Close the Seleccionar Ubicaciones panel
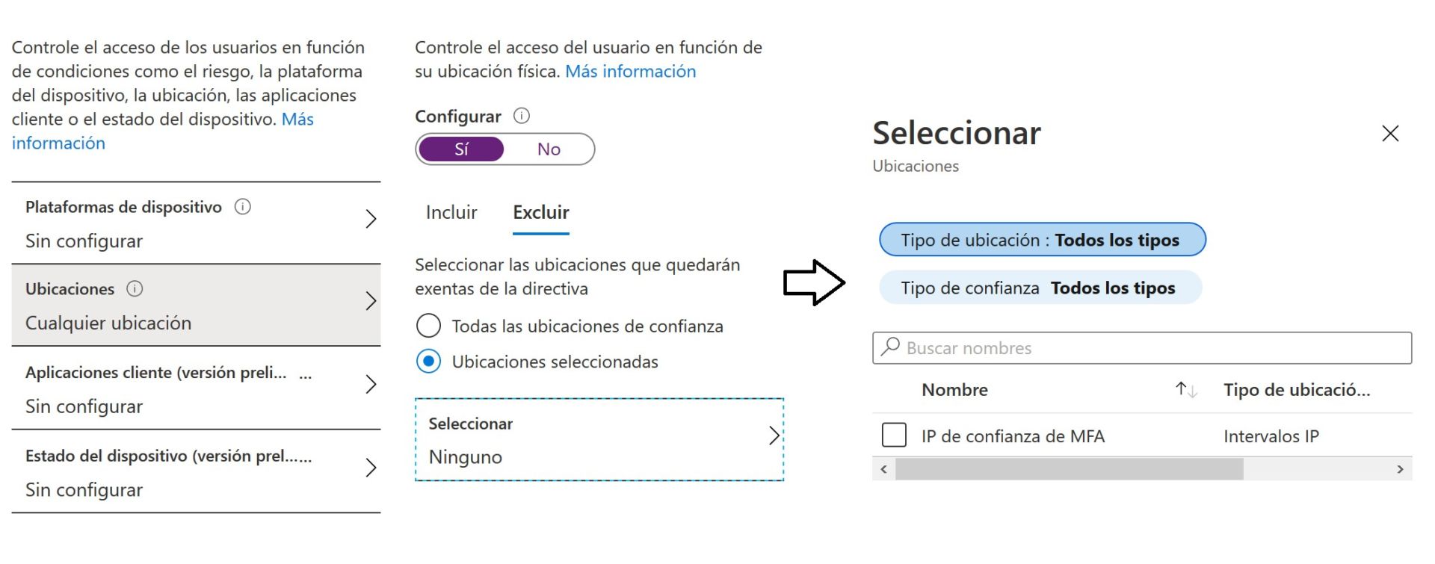The width and height of the screenshot is (1435, 564). click(1391, 133)
